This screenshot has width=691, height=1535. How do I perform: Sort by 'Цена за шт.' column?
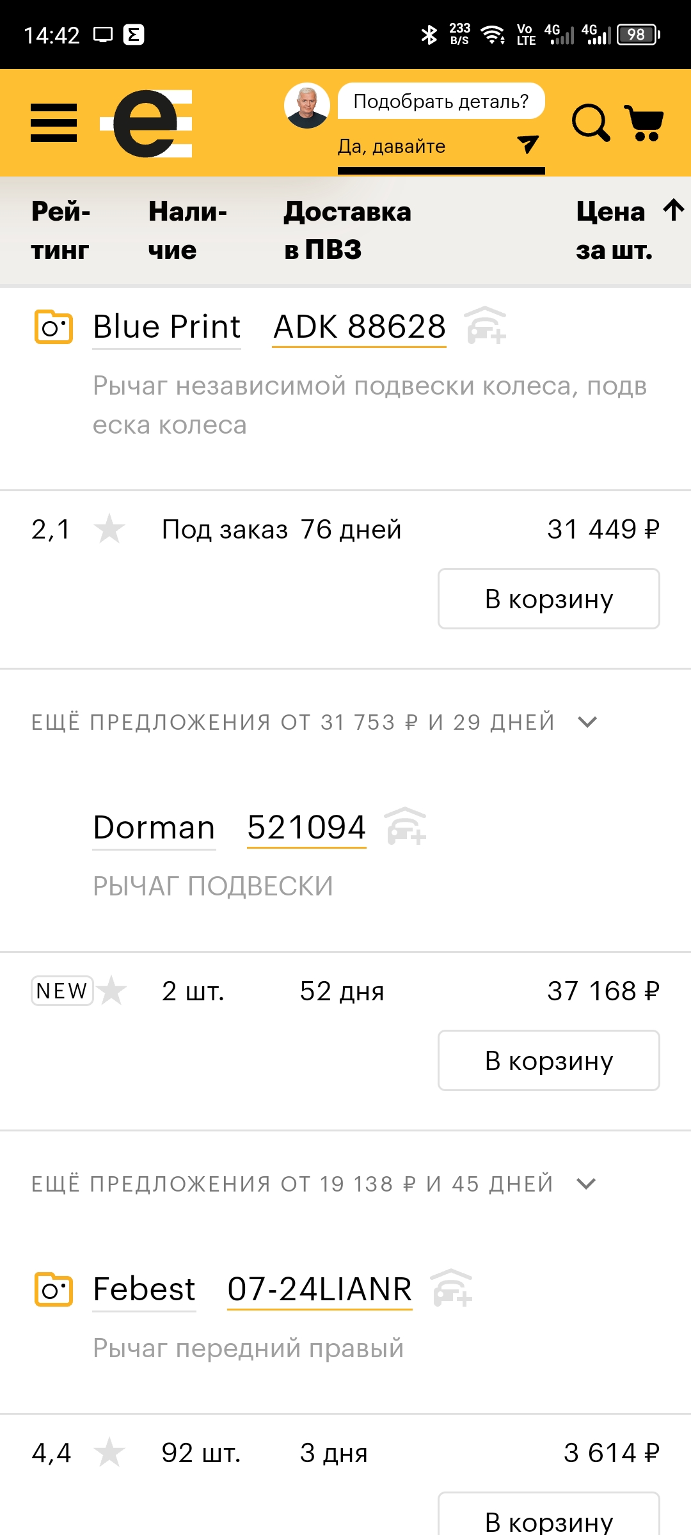pyautogui.click(x=627, y=230)
